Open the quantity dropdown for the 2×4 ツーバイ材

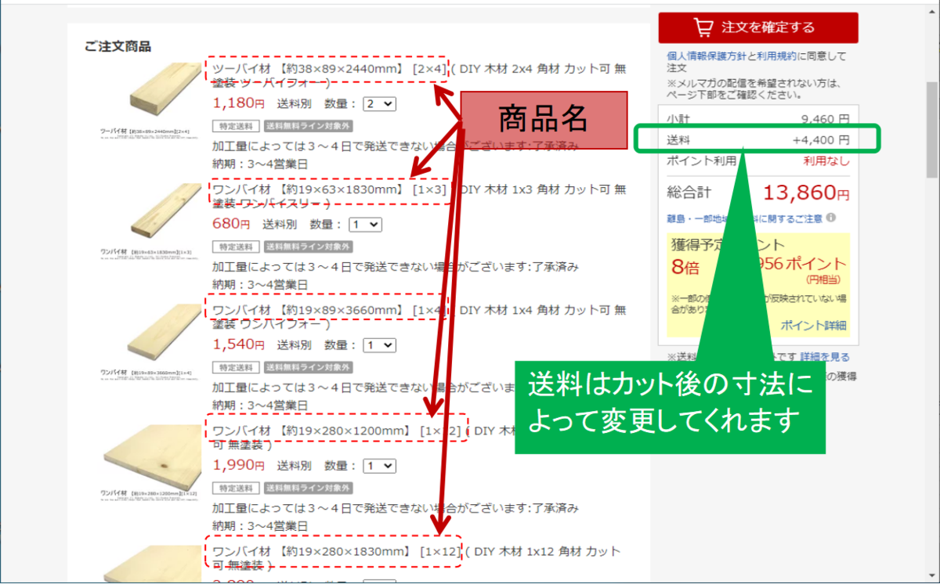pos(380,103)
